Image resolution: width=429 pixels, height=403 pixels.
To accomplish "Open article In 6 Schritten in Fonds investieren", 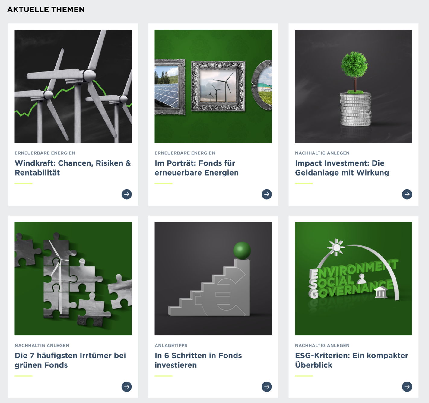I will 198,360.
